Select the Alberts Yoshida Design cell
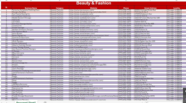Screen dimensions: 186x103 (x=31, y=45)
